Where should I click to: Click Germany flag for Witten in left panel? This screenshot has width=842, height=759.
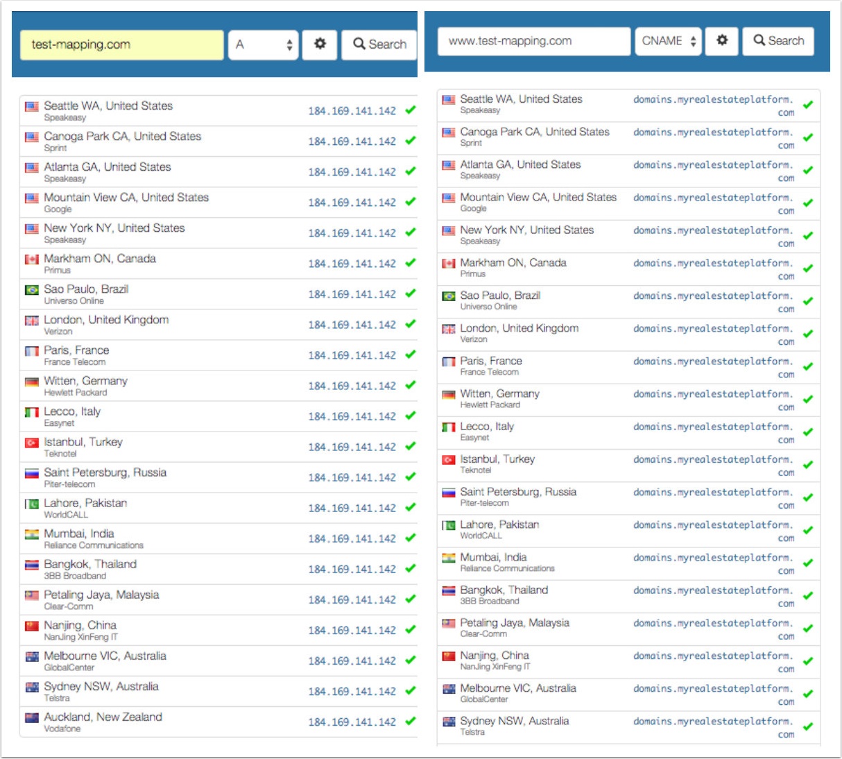[x=32, y=382]
